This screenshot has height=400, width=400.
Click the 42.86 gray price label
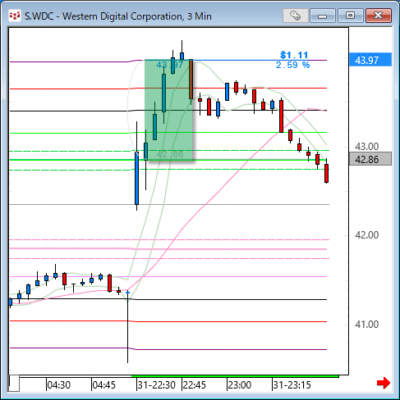point(370,159)
